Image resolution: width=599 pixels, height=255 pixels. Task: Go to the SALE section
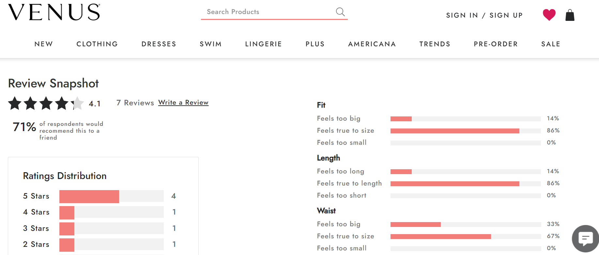click(551, 44)
